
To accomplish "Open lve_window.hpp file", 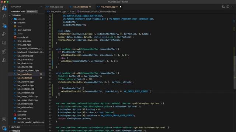I will (x=25, y=107).
